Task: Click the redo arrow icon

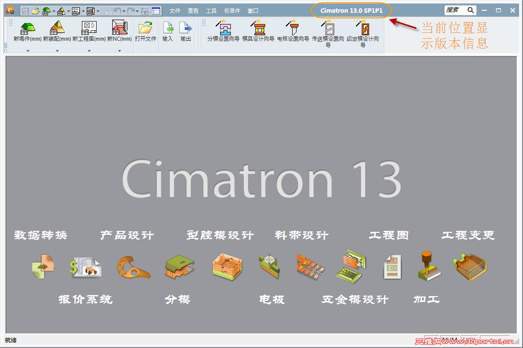Action: 131,11
